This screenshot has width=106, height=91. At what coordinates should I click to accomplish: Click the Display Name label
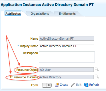click(x=29, y=46)
